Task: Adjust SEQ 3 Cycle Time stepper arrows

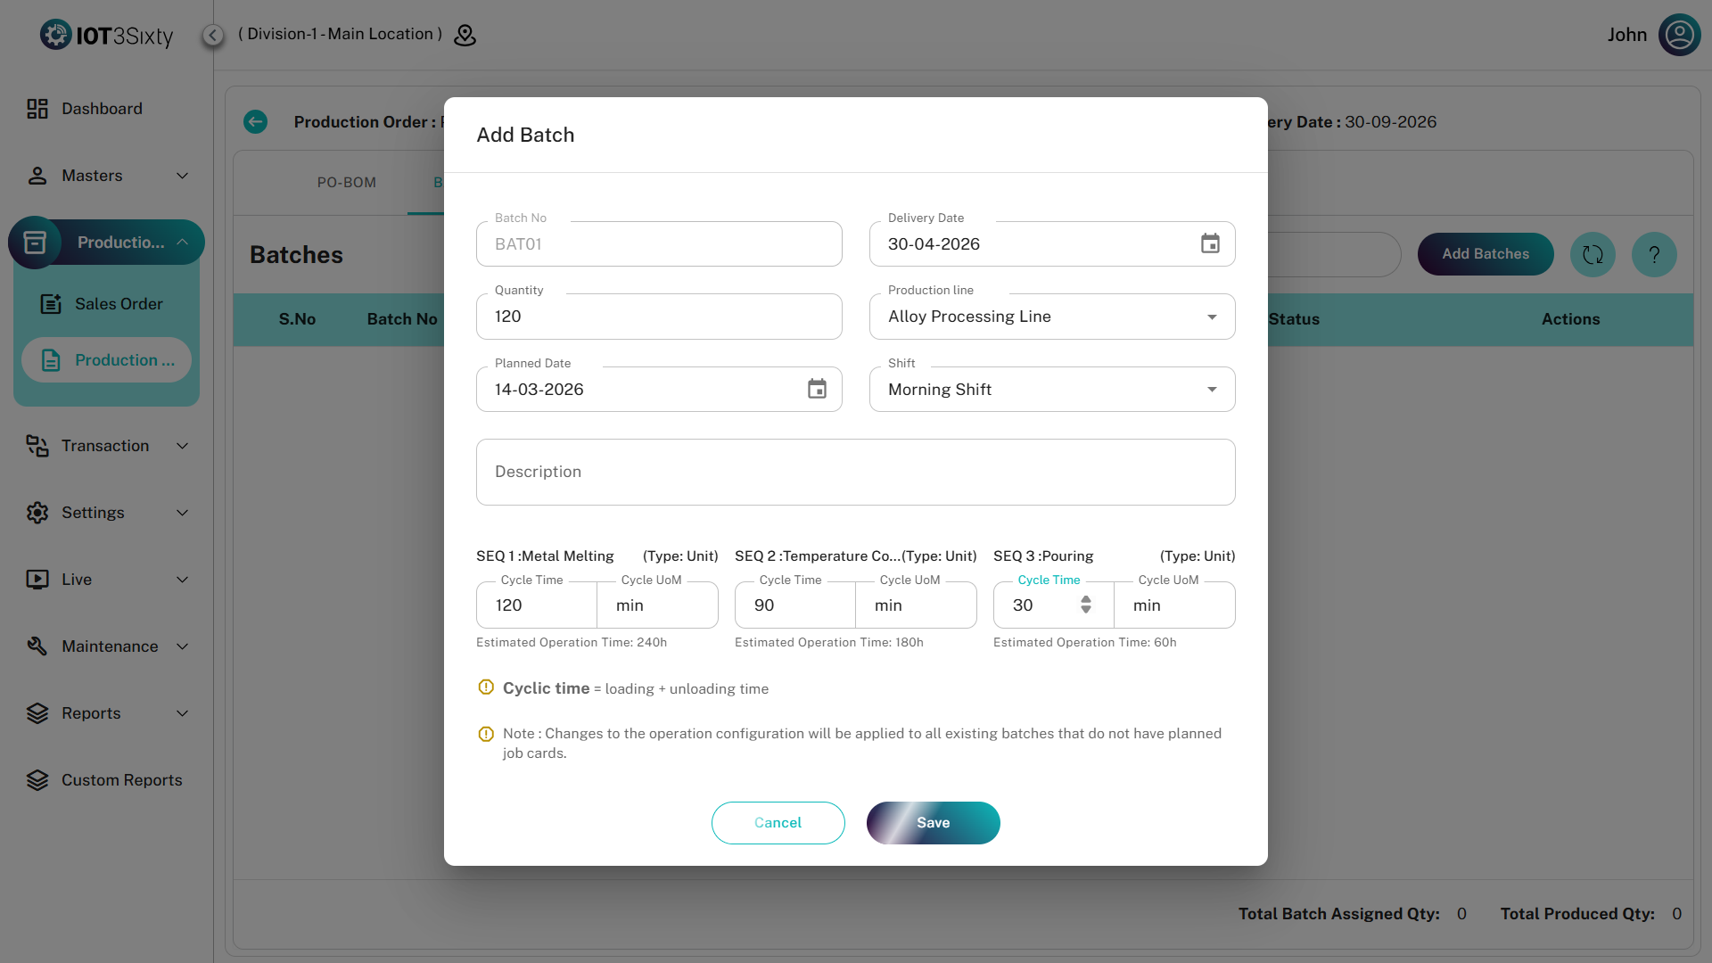Action: point(1085,605)
